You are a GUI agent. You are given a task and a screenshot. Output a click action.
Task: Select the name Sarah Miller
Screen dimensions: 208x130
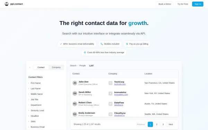pyautogui.click(x=85, y=92)
